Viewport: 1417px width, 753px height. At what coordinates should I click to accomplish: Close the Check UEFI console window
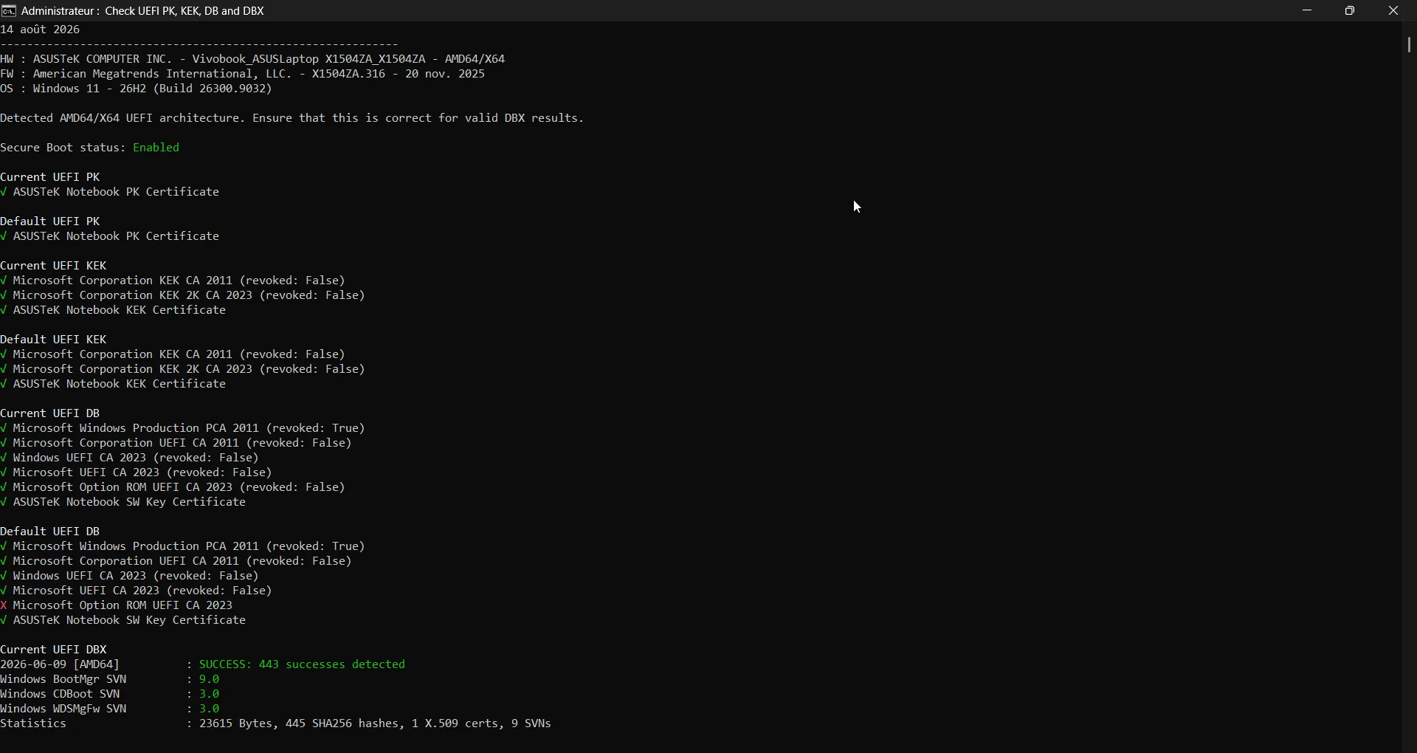point(1394,11)
